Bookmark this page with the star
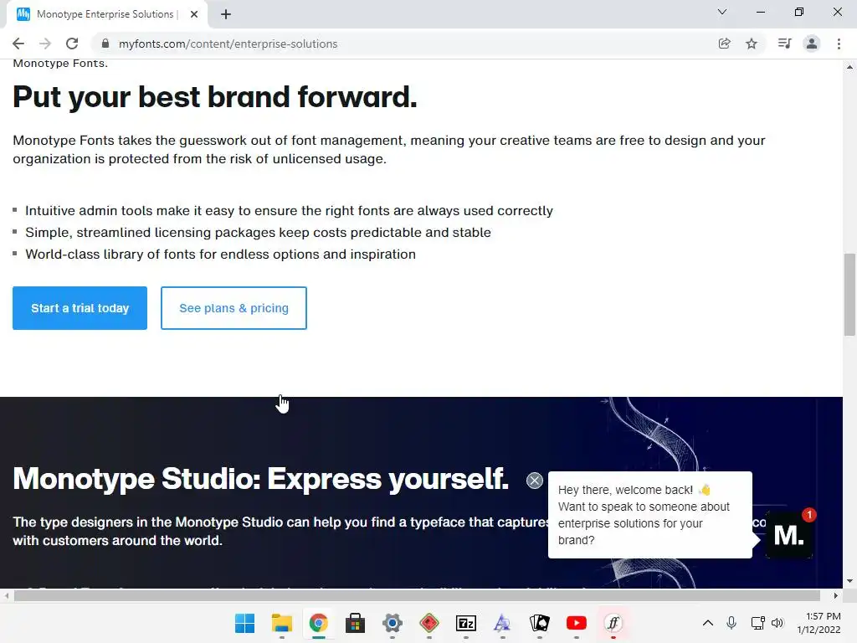 point(752,44)
